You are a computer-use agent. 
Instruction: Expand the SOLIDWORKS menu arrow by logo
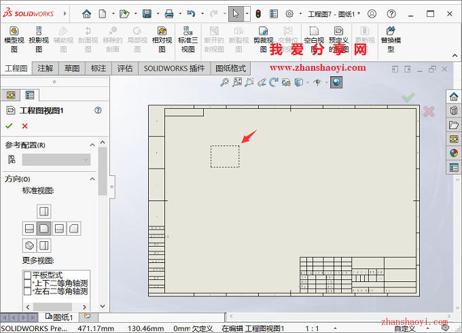[65, 14]
